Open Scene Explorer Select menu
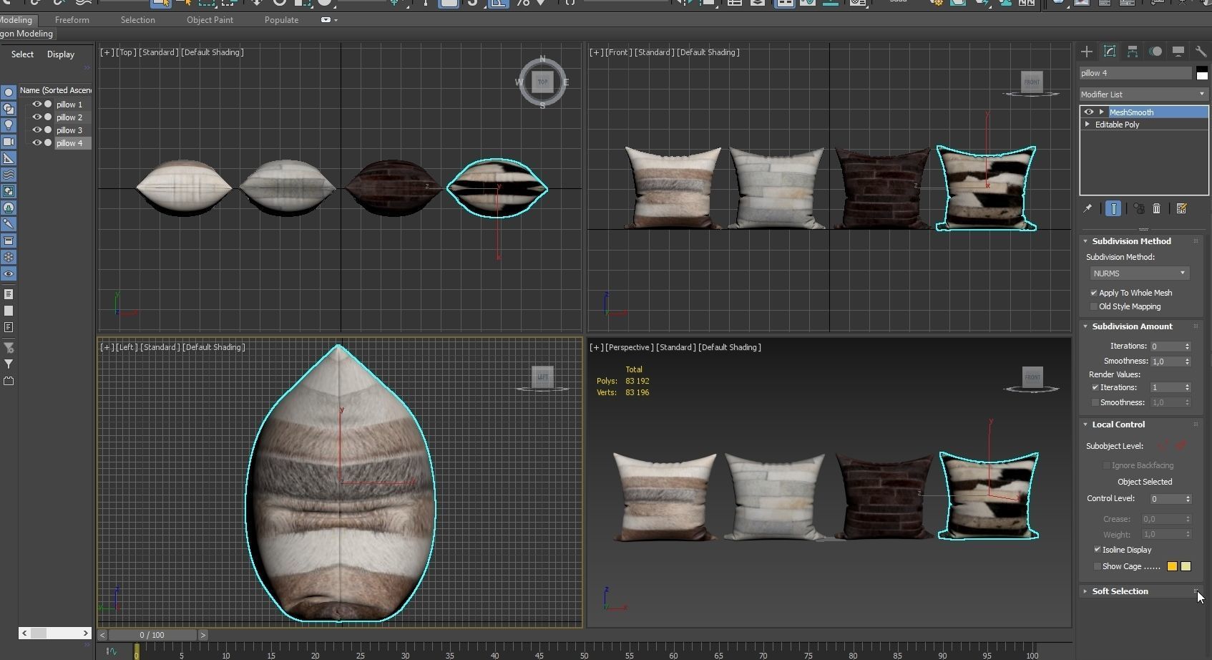This screenshot has width=1212, height=660. 22,54
